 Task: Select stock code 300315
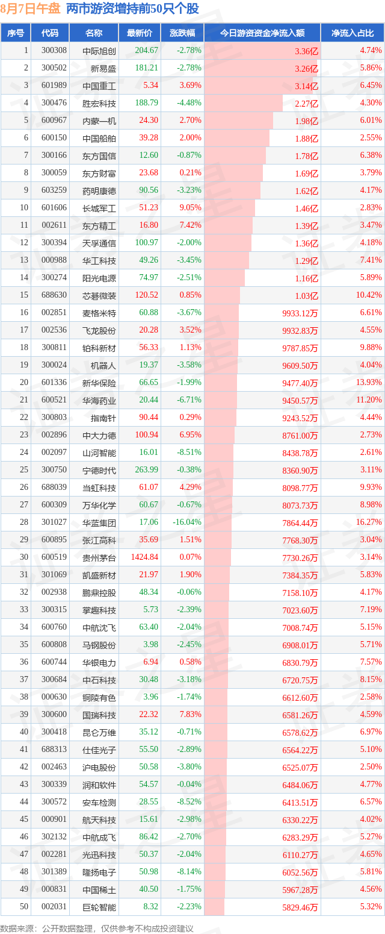(54, 610)
